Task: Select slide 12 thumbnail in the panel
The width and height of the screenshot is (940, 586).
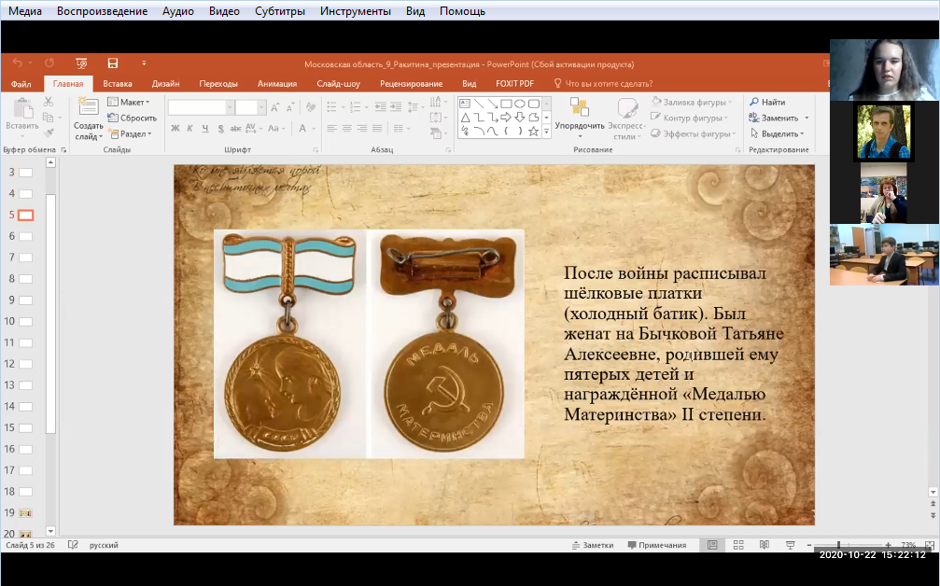Action: click(x=26, y=364)
